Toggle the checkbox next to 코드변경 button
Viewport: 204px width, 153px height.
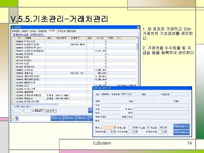click(x=33, y=111)
